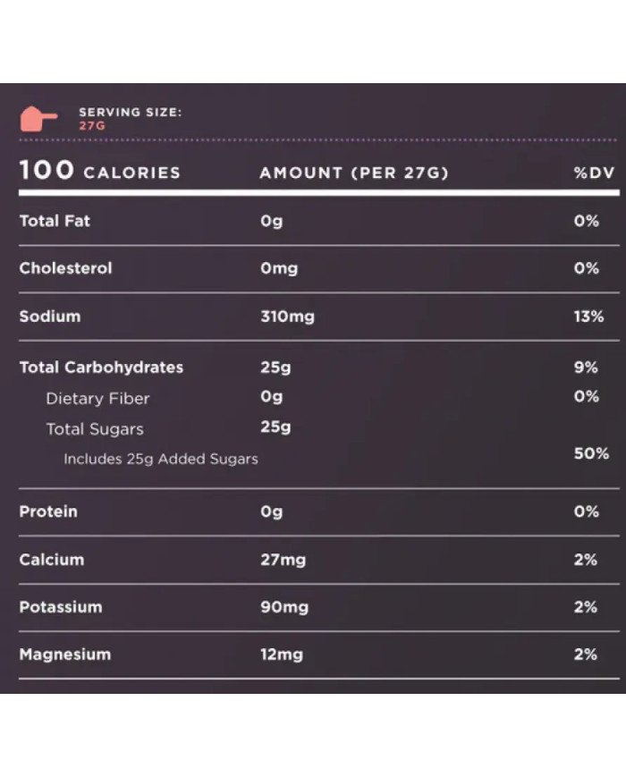The image size is (626, 777).
Task: Click the 50% added sugars value
Action: pos(591,453)
